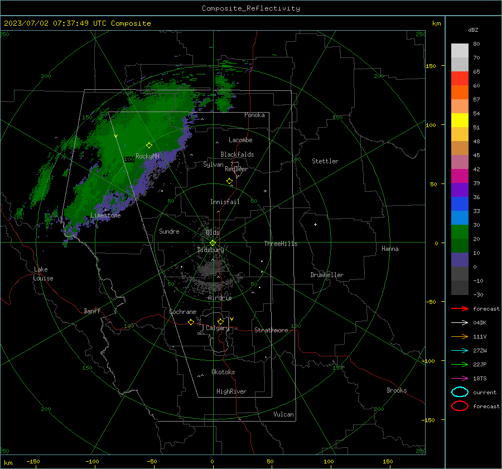
Task: Click the Innisfail label
Action: click(225, 202)
